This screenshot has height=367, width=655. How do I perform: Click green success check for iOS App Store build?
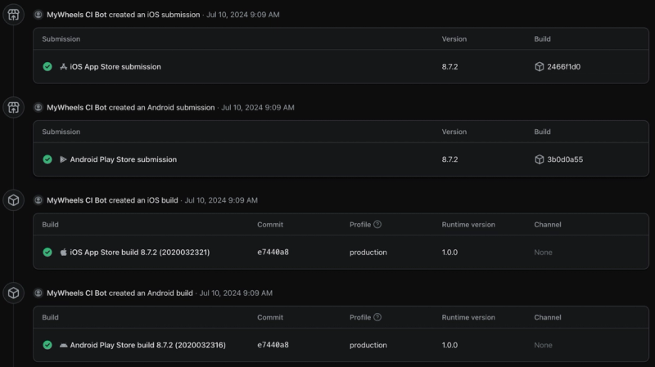[47, 253]
